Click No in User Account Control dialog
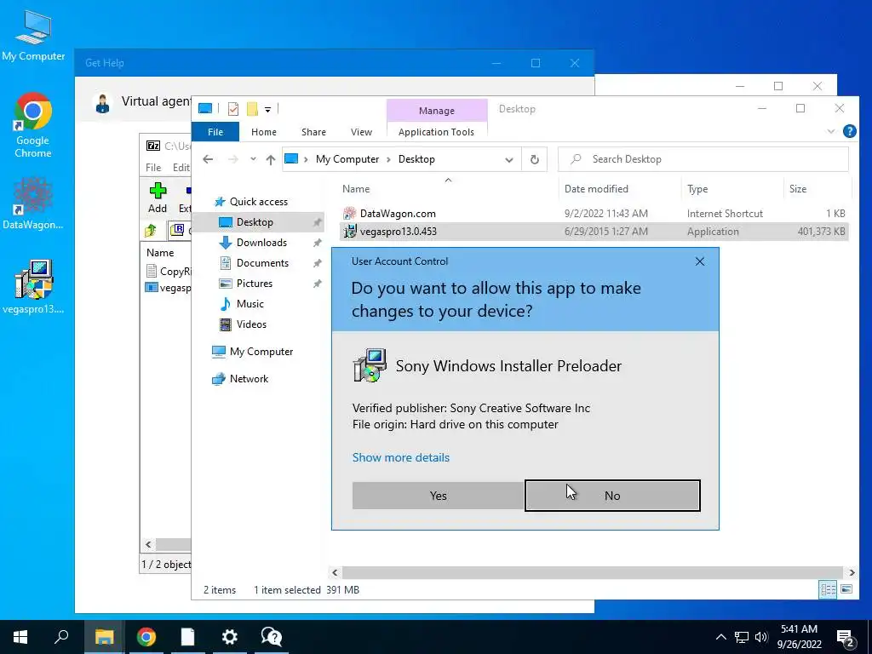 point(612,496)
